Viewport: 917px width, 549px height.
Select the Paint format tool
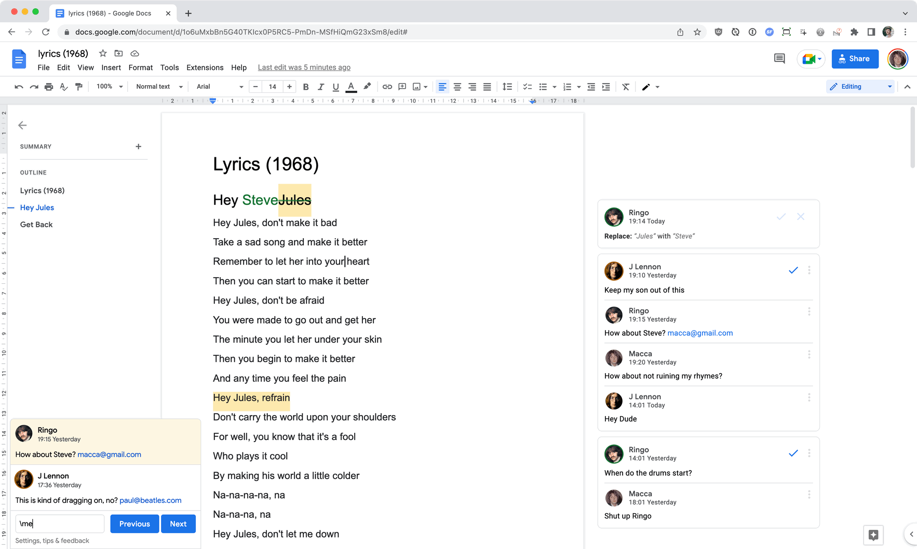pyautogui.click(x=79, y=87)
